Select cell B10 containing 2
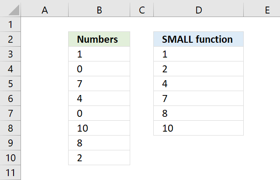 click(x=99, y=158)
